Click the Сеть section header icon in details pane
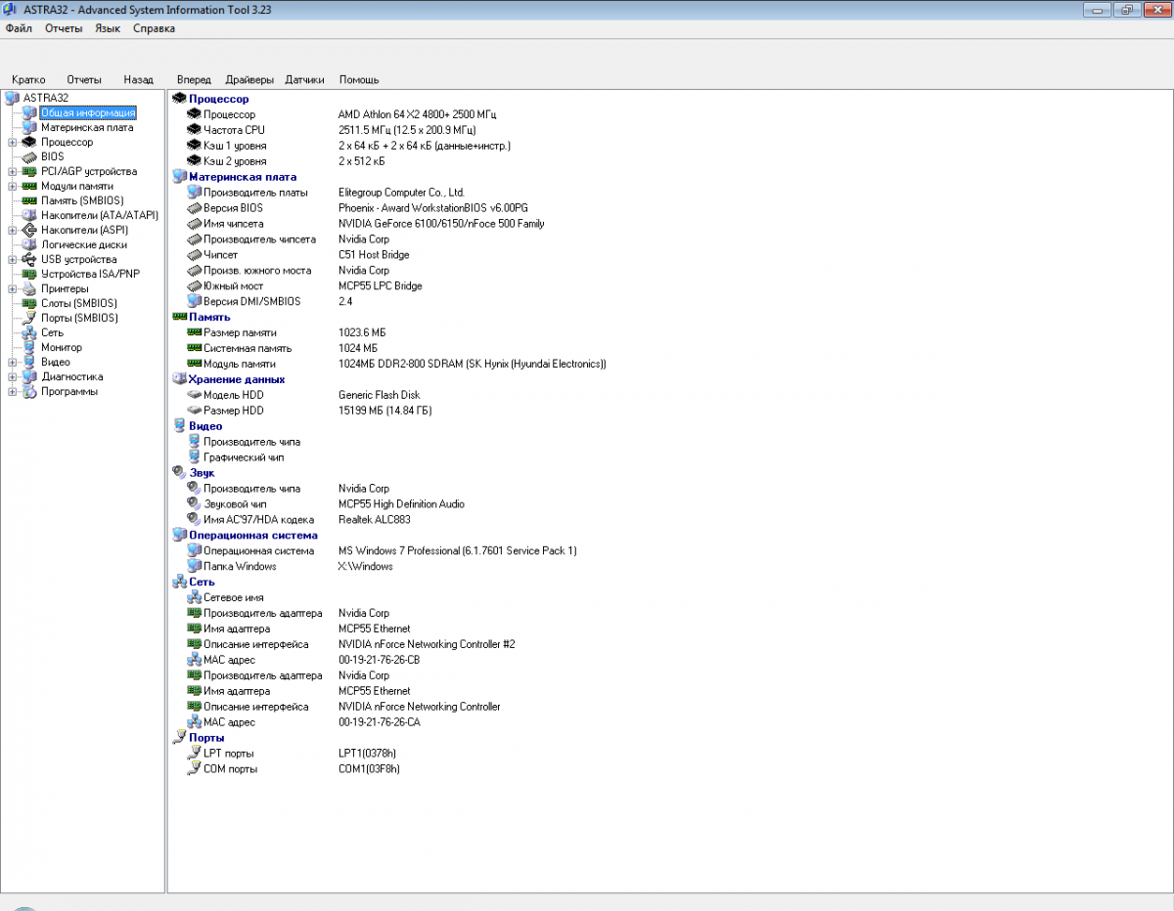Viewport: 1174px width, 911px height. [x=179, y=582]
